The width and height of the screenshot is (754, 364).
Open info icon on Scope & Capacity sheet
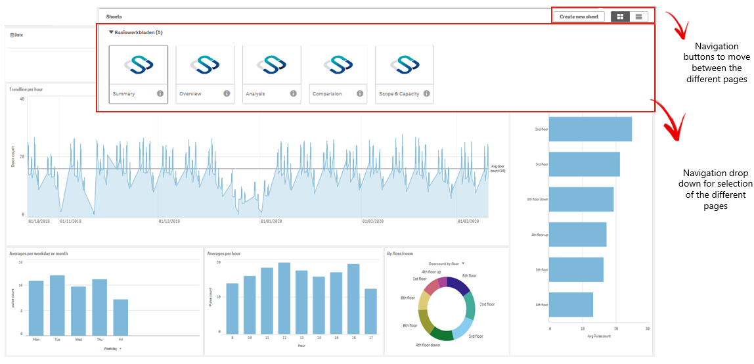[x=426, y=94]
